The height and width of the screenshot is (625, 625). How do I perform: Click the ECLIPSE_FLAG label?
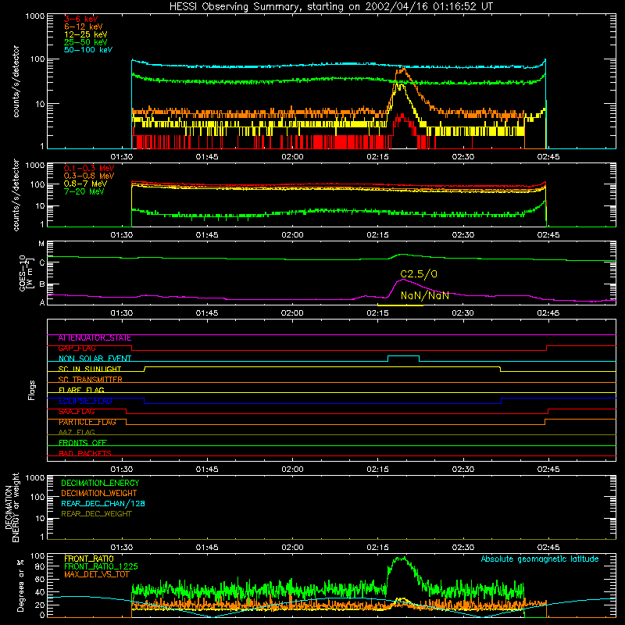point(85,401)
